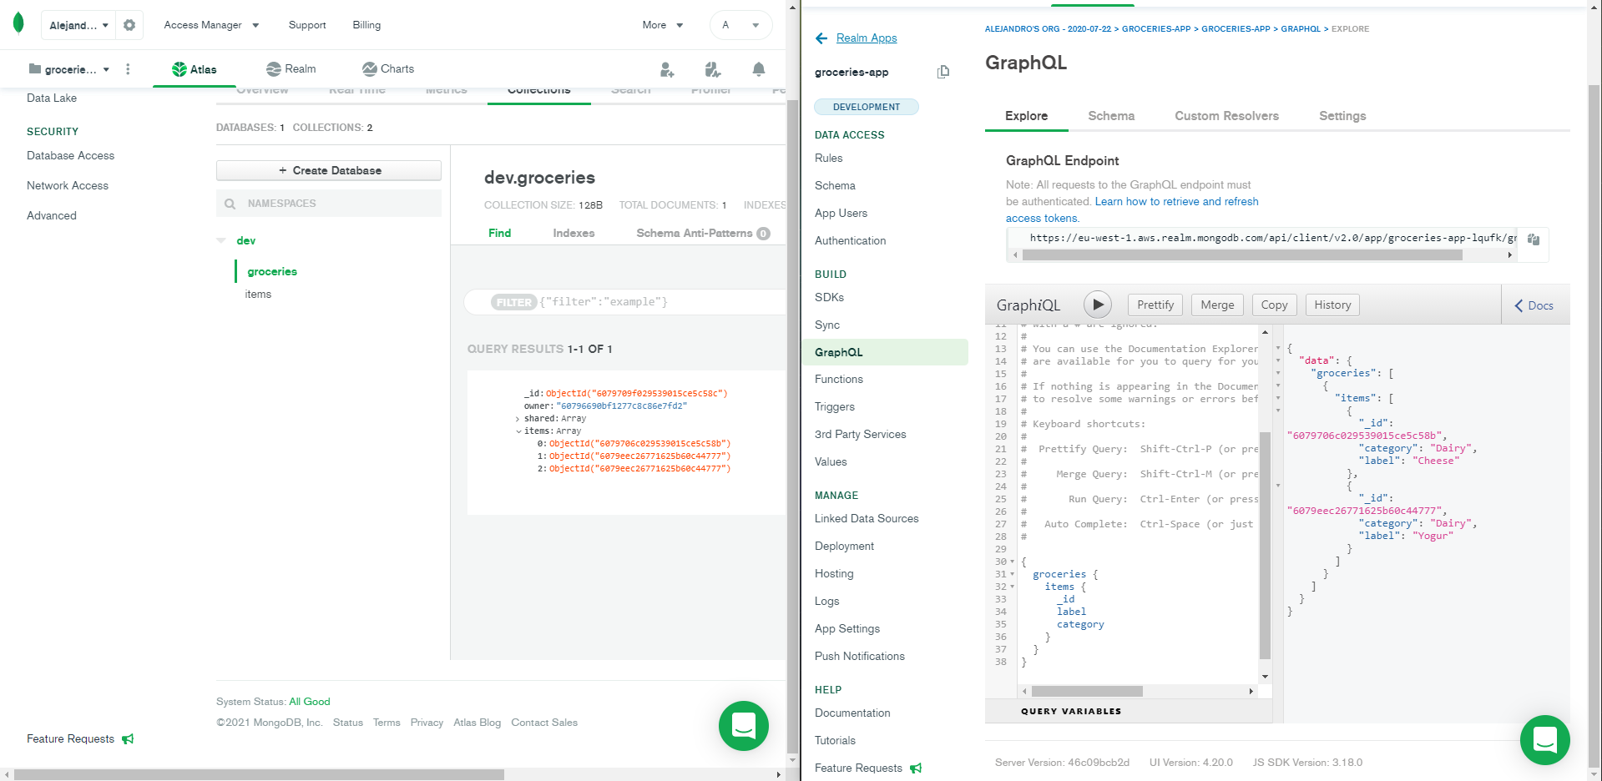Screen dimensions: 1602x781
Task: Create a new database
Action: 328,170
